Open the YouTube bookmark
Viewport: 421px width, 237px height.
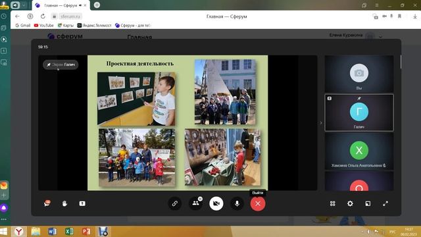point(44,25)
